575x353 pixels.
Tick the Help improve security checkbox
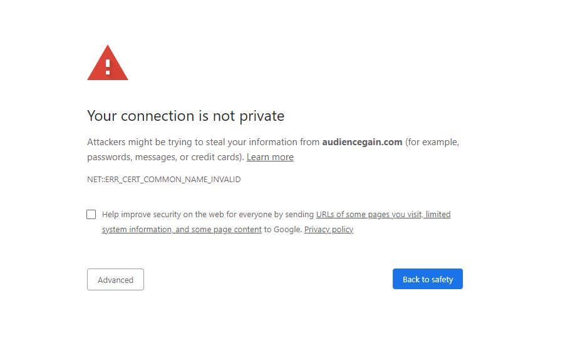(x=91, y=215)
